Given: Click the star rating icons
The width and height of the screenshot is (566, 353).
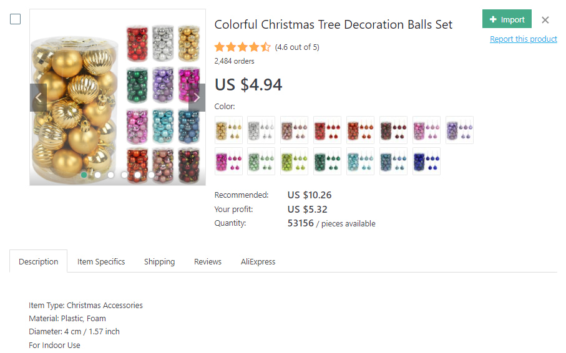Looking at the screenshot, I should pos(242,47).
